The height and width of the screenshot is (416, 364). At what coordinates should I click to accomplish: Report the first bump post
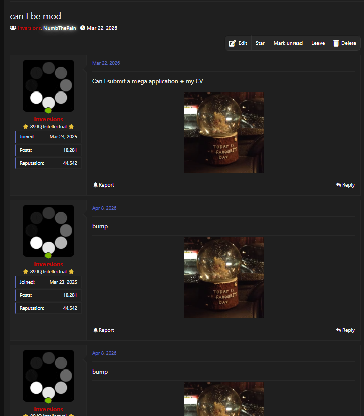pos(104,330)
